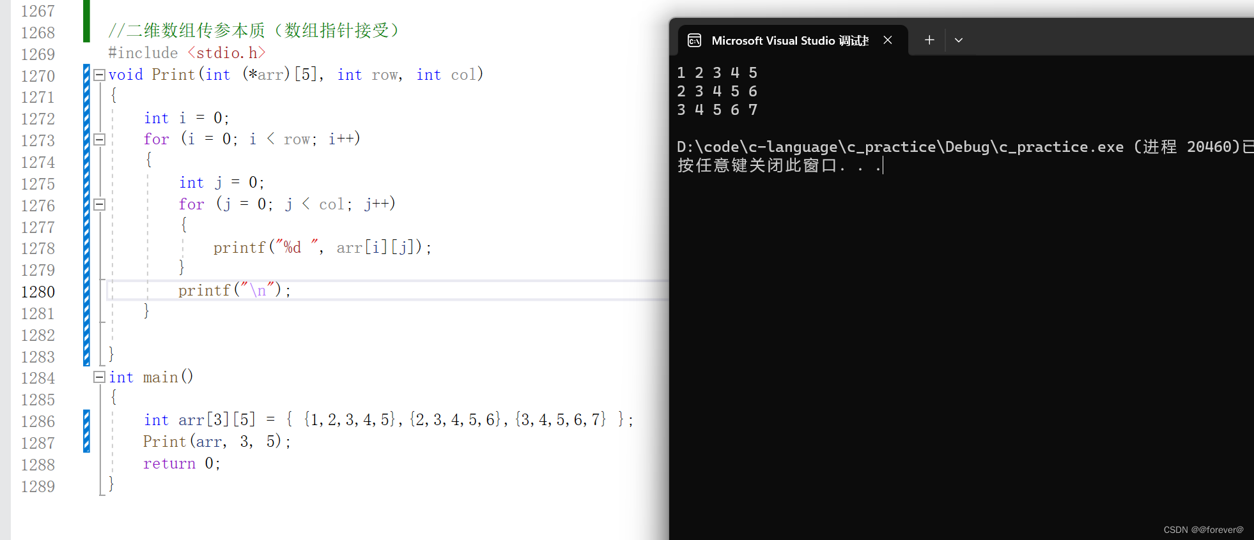Click line number 1284 in the gutter
This screenshot has width=1254, height=540.
(x=38, y=379)
